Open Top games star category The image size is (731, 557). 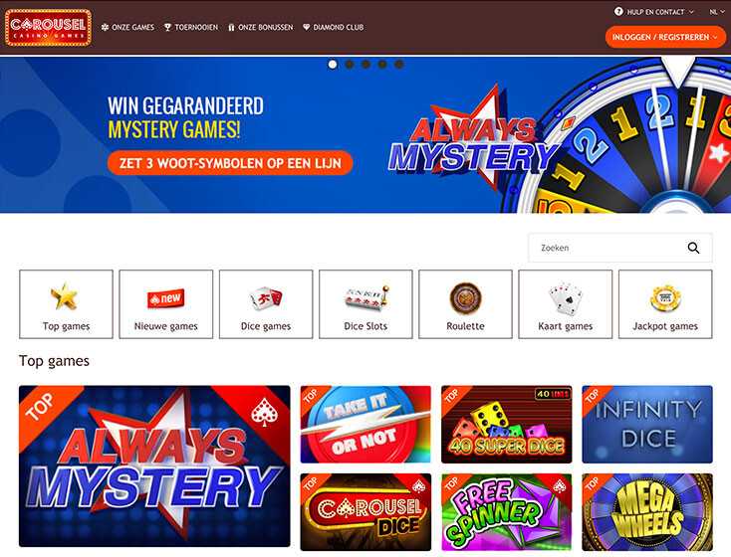pyautogui.click(x=66, y=304)
